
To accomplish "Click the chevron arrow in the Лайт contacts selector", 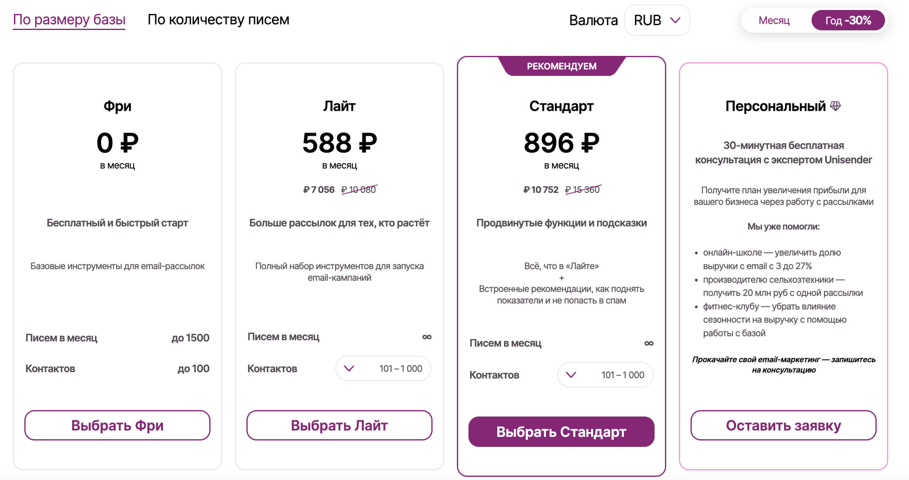I will pos(349,368).
